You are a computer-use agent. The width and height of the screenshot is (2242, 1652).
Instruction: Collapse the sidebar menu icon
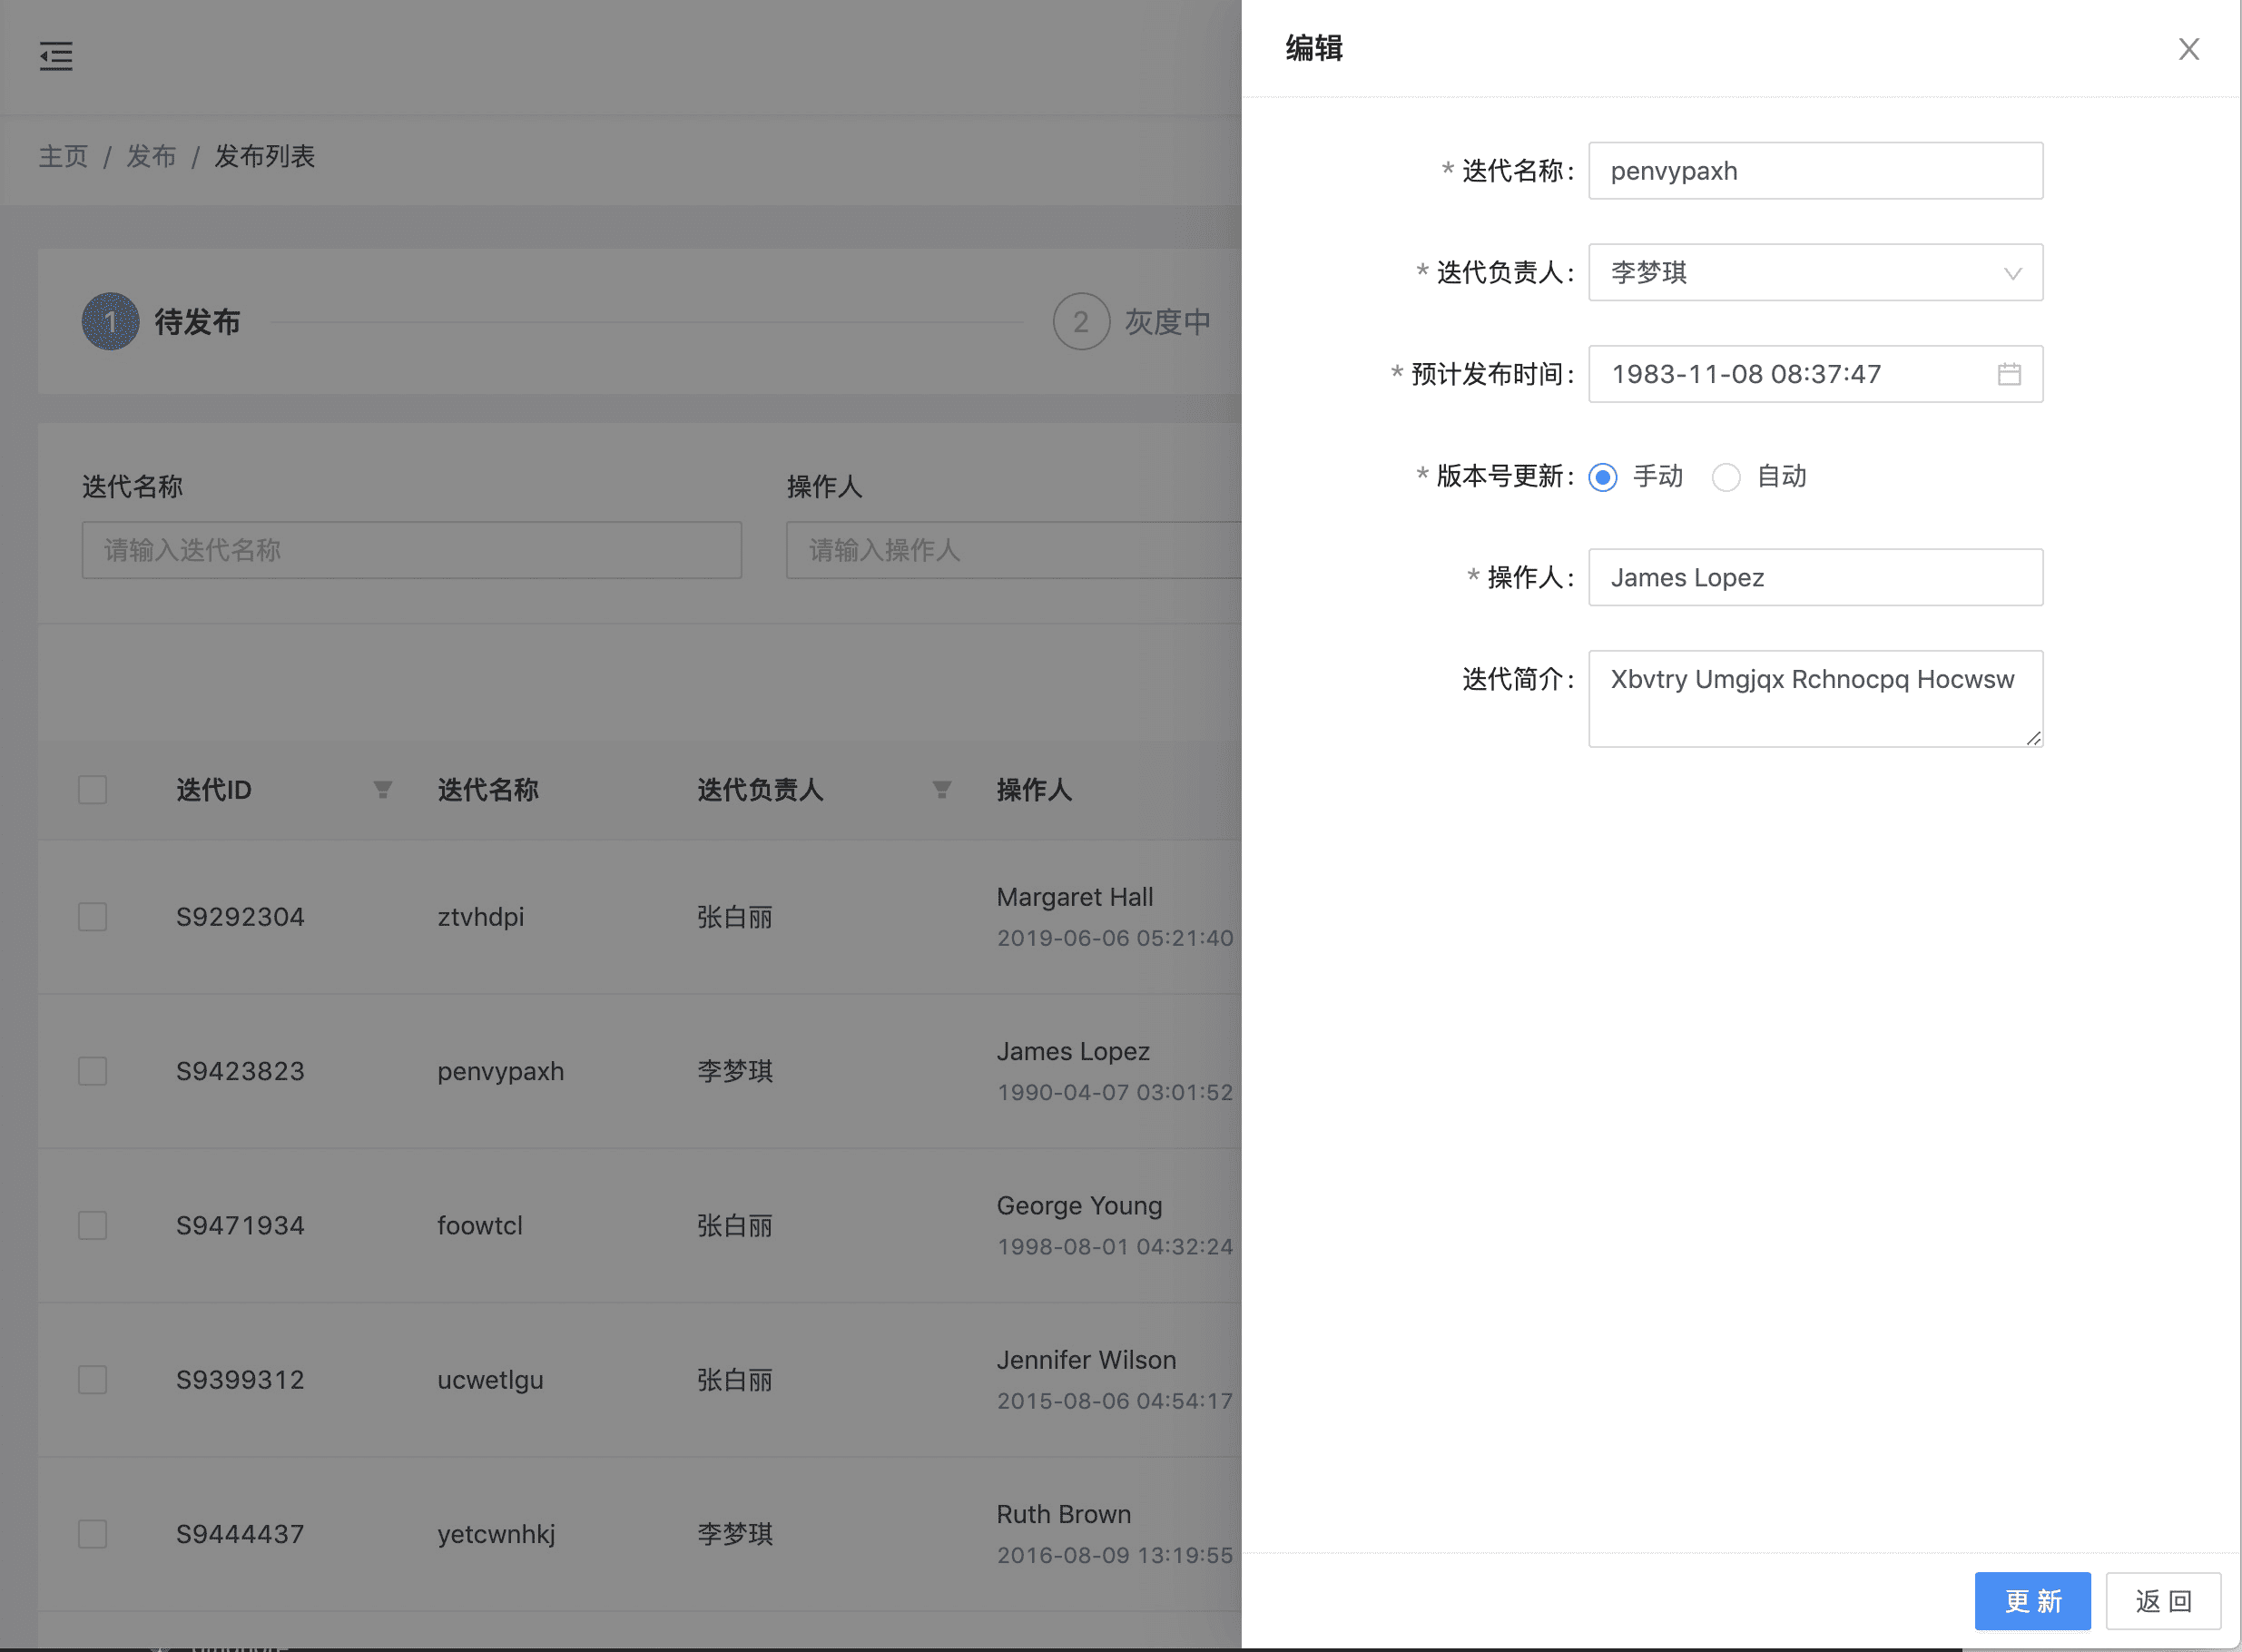coord(56,56)
